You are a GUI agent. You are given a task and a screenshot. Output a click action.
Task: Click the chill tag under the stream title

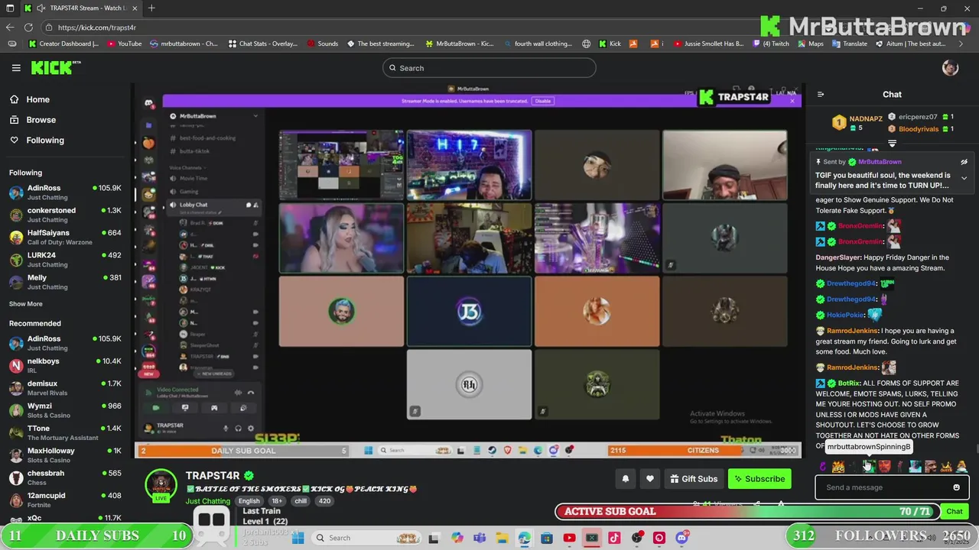pos(301,501)
